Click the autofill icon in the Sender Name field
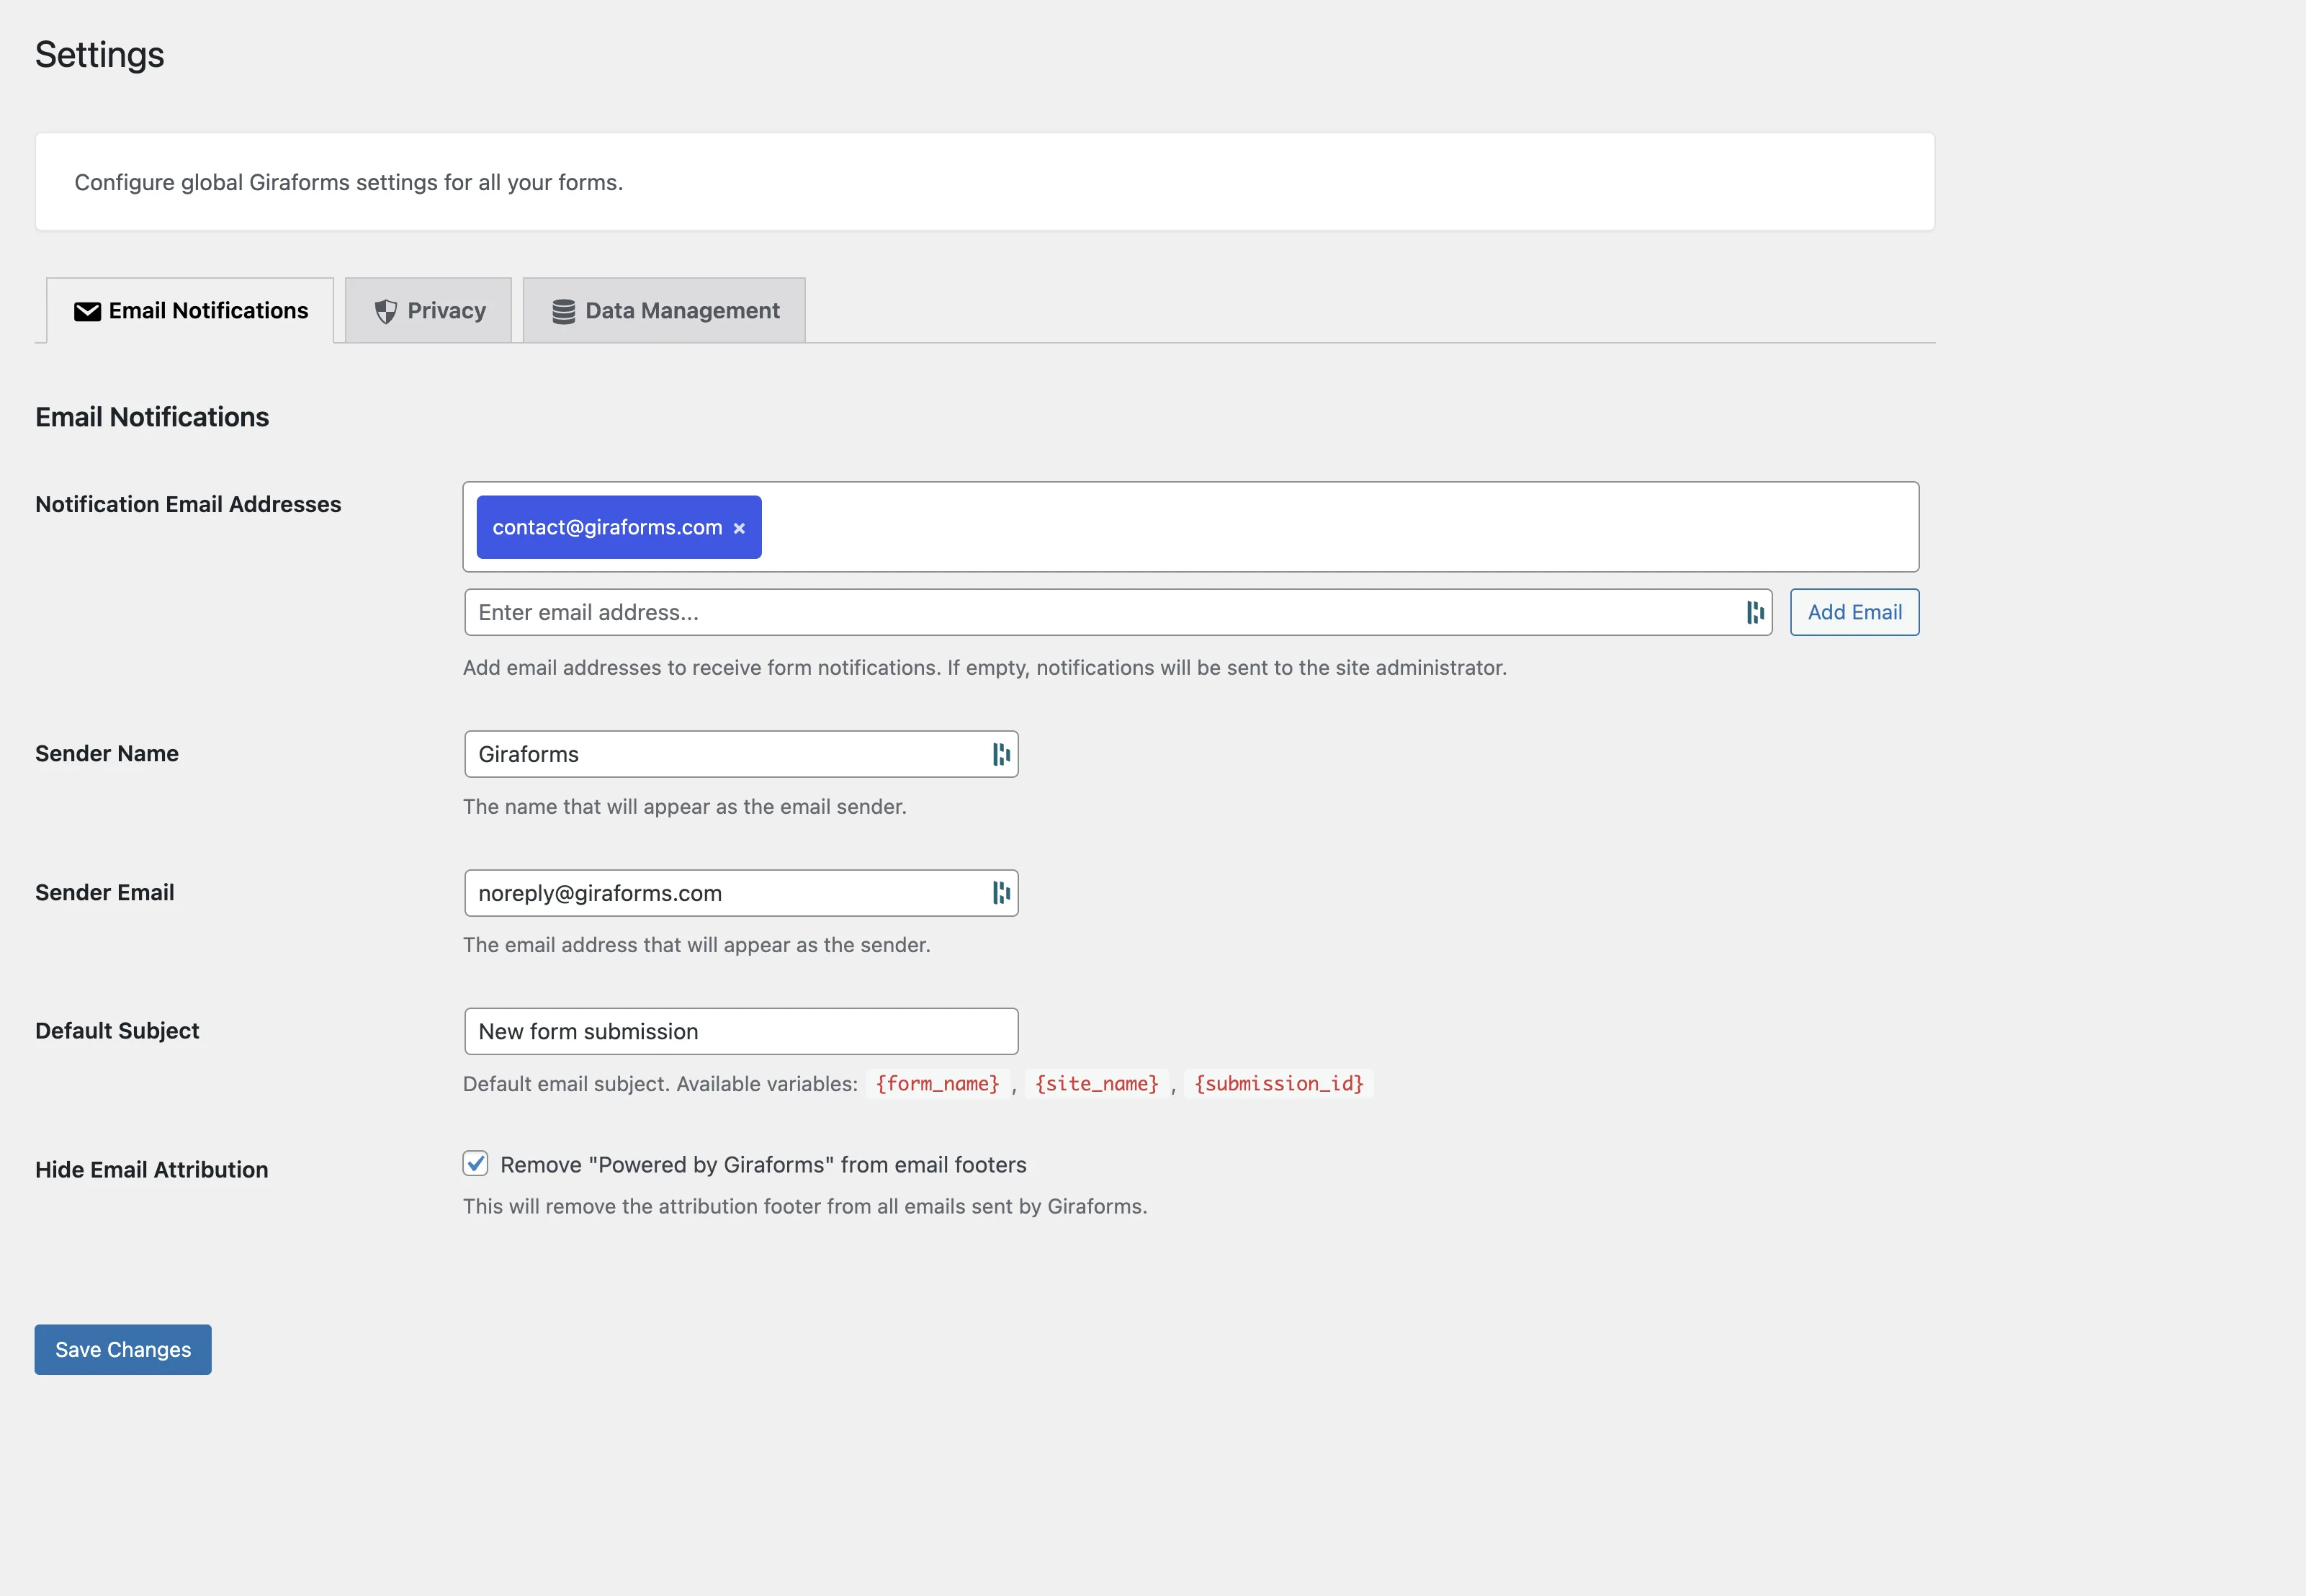This screenshot has height=1596, width=2306. 1001,754
